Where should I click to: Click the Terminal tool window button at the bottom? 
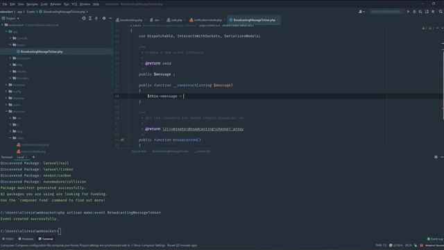point(46,239)
